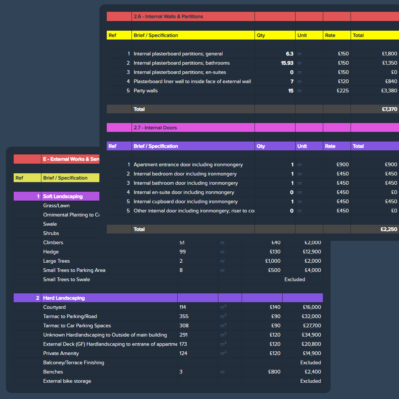Viewport: 399px width, 399px height.
Task: Select the '2.7 - Internal Doors' heading
Action: [x=155, y=128]
